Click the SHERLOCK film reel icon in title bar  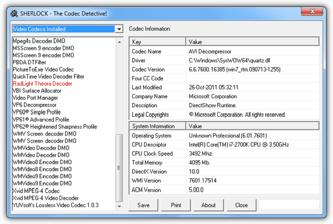[14, 14]
